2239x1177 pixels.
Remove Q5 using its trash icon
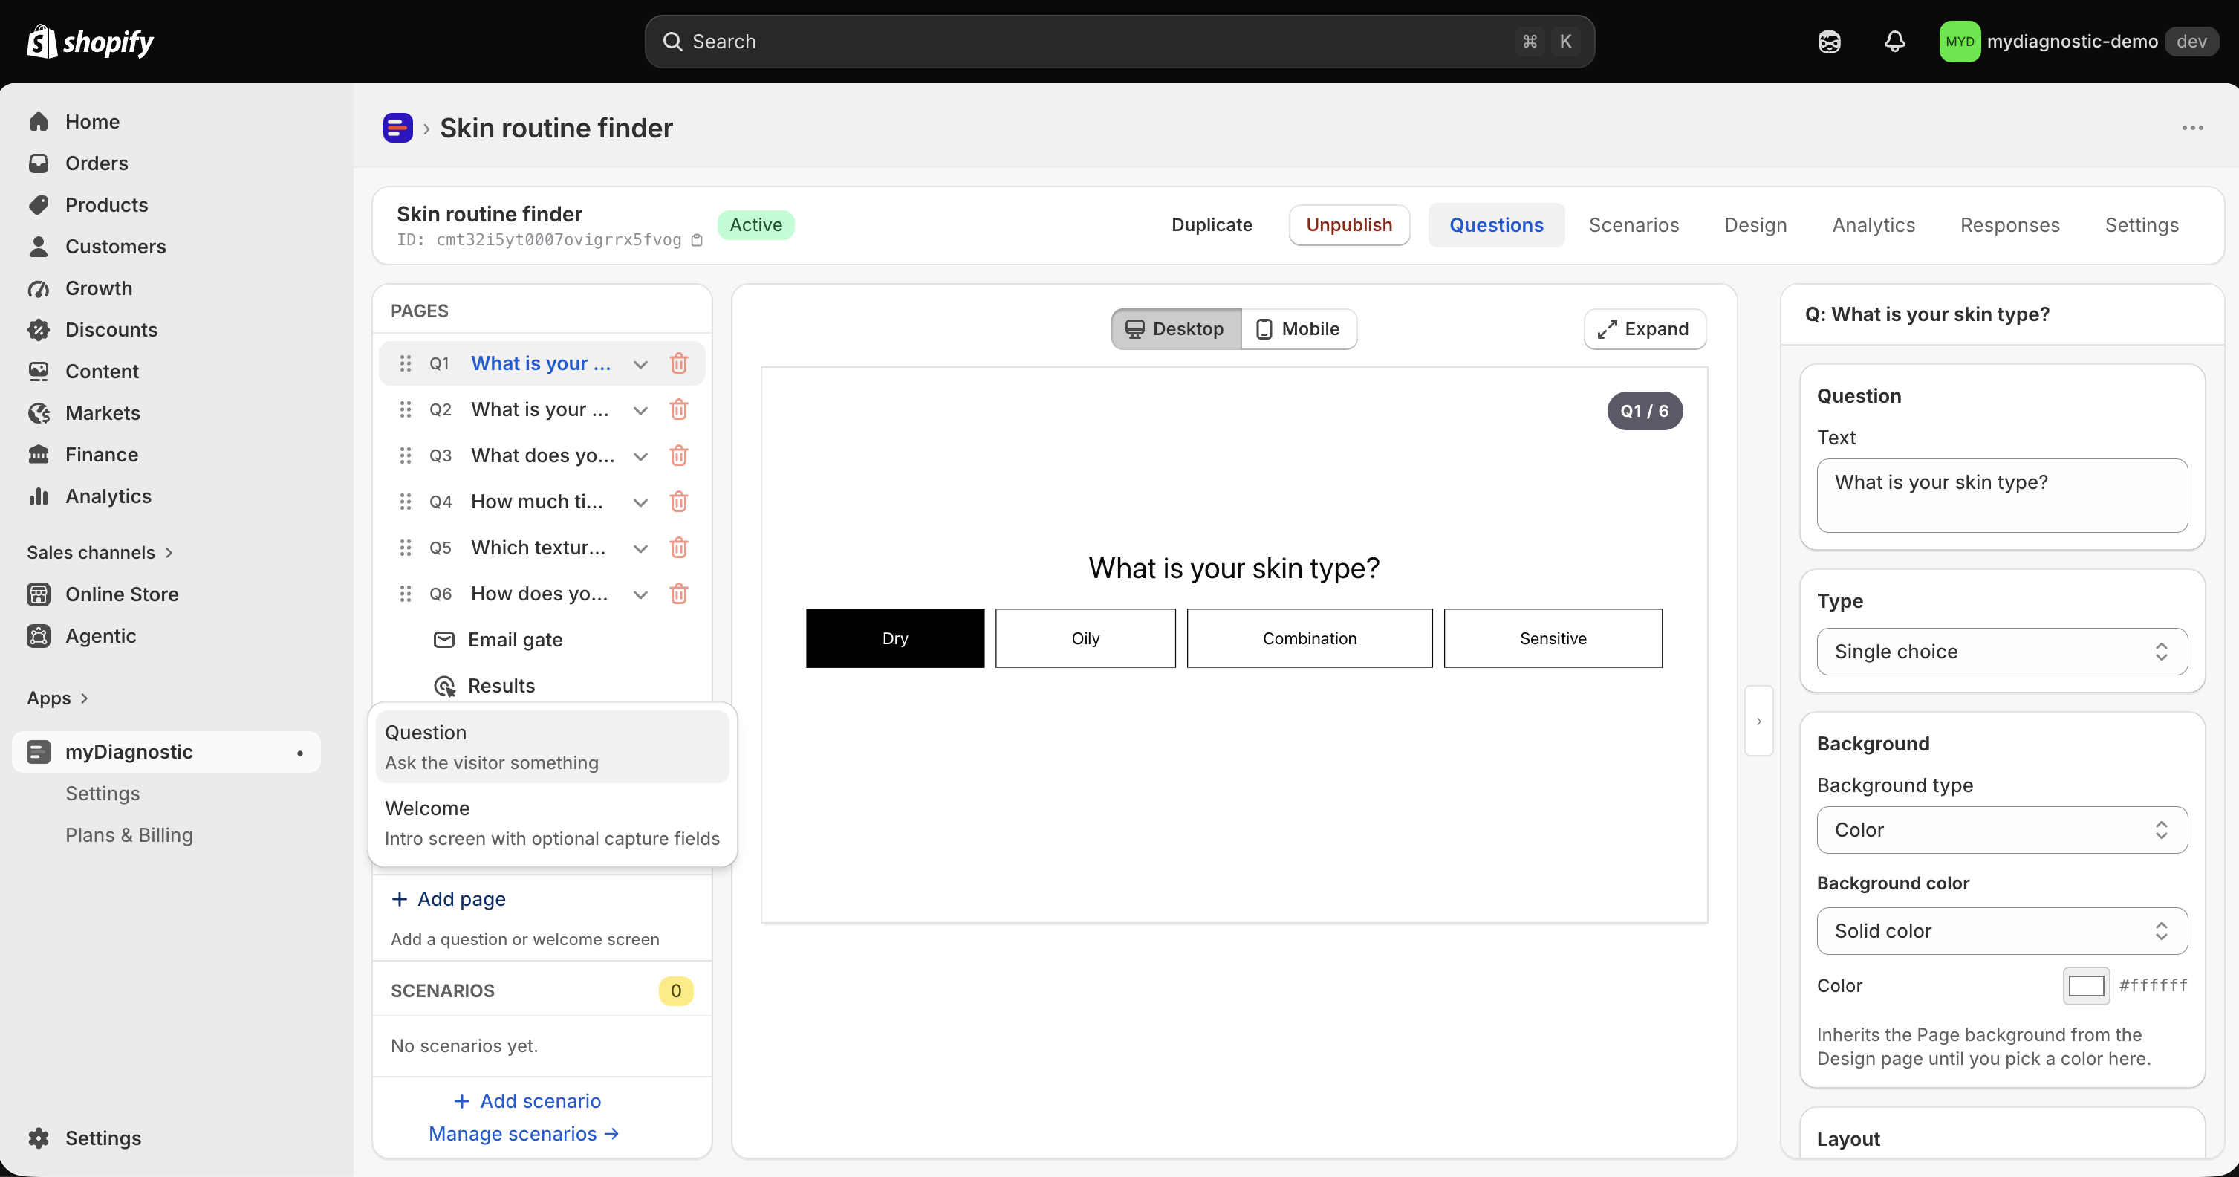click(x=679, y=548)
